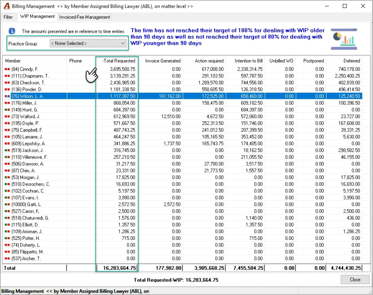Select the WIP Management tab
Image resolution: width=373 pixels, height=295 pixels.
tap(37, 17)
